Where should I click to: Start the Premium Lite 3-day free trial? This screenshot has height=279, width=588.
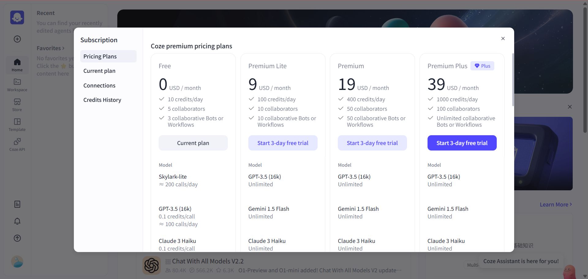283,143
